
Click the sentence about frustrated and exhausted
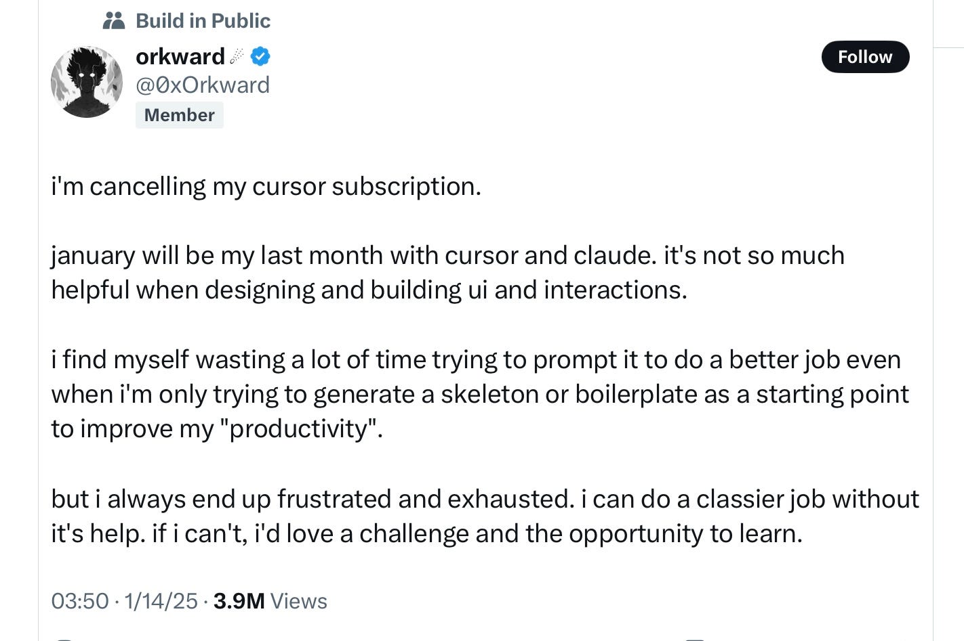pyautogui.click(x=313, y=499)
